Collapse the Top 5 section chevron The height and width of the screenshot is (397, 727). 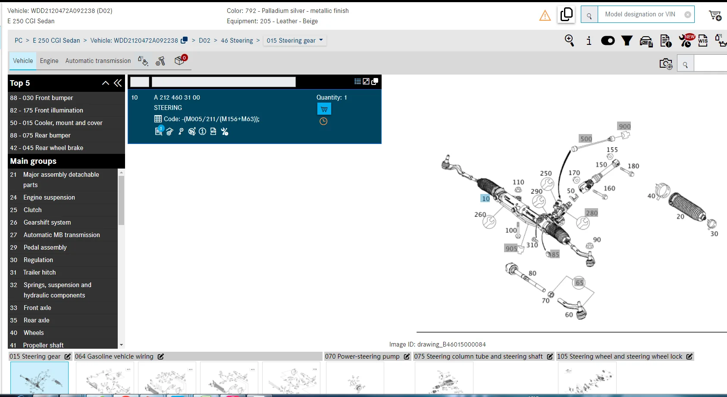(x=106, y=83)
